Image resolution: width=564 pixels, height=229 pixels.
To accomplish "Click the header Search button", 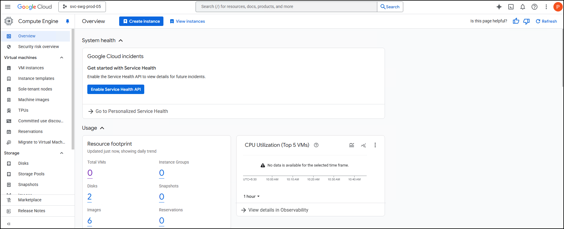I will coord(390,7).
